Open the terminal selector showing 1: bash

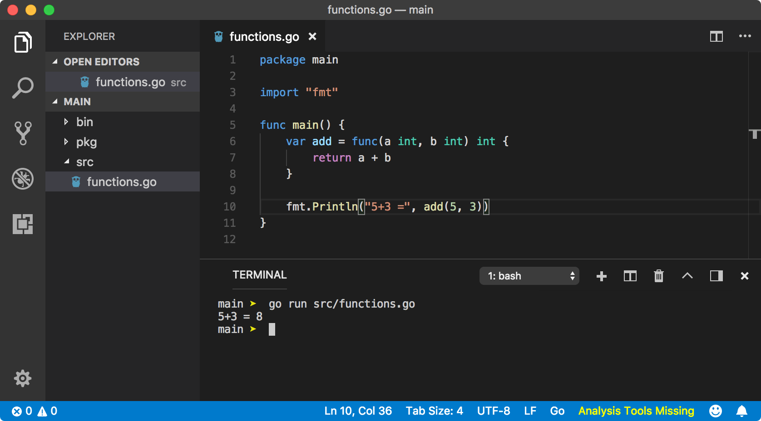(529, 276)
